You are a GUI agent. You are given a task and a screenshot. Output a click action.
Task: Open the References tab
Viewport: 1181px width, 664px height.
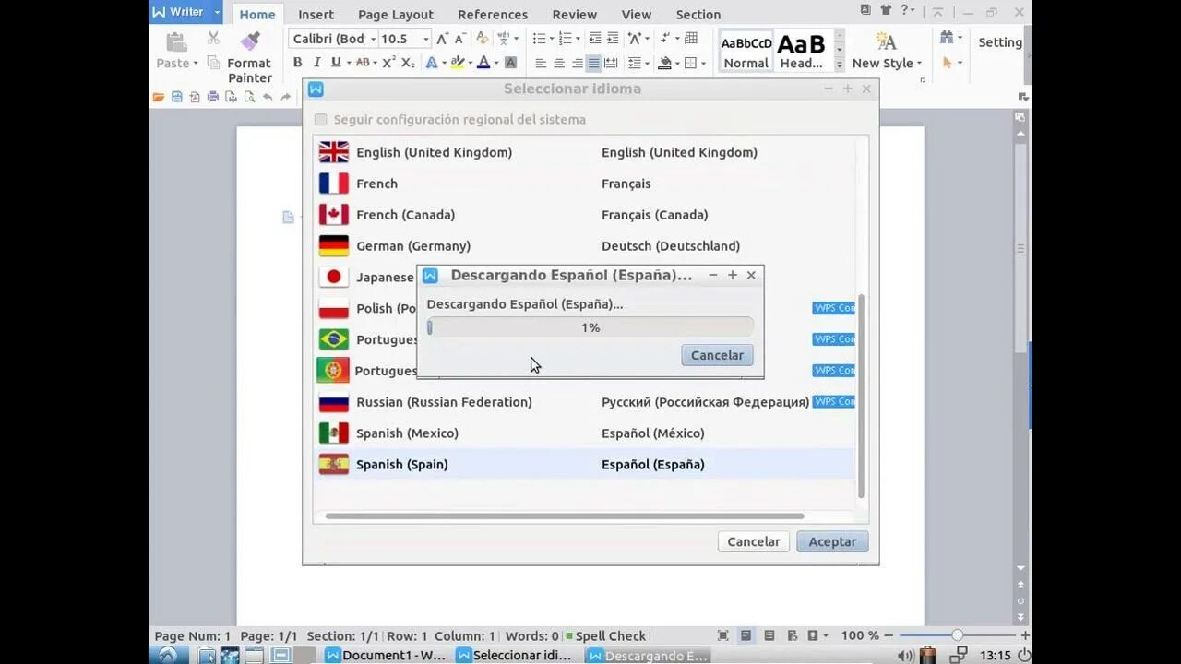pyautogui.click(x=493, y=14)
